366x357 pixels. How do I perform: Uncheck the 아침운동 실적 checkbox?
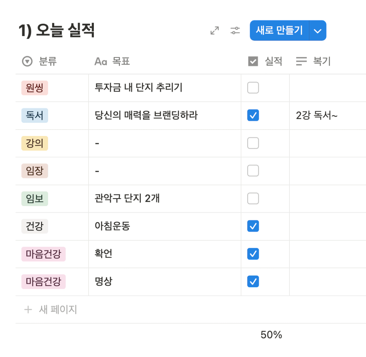click(253, 226)
